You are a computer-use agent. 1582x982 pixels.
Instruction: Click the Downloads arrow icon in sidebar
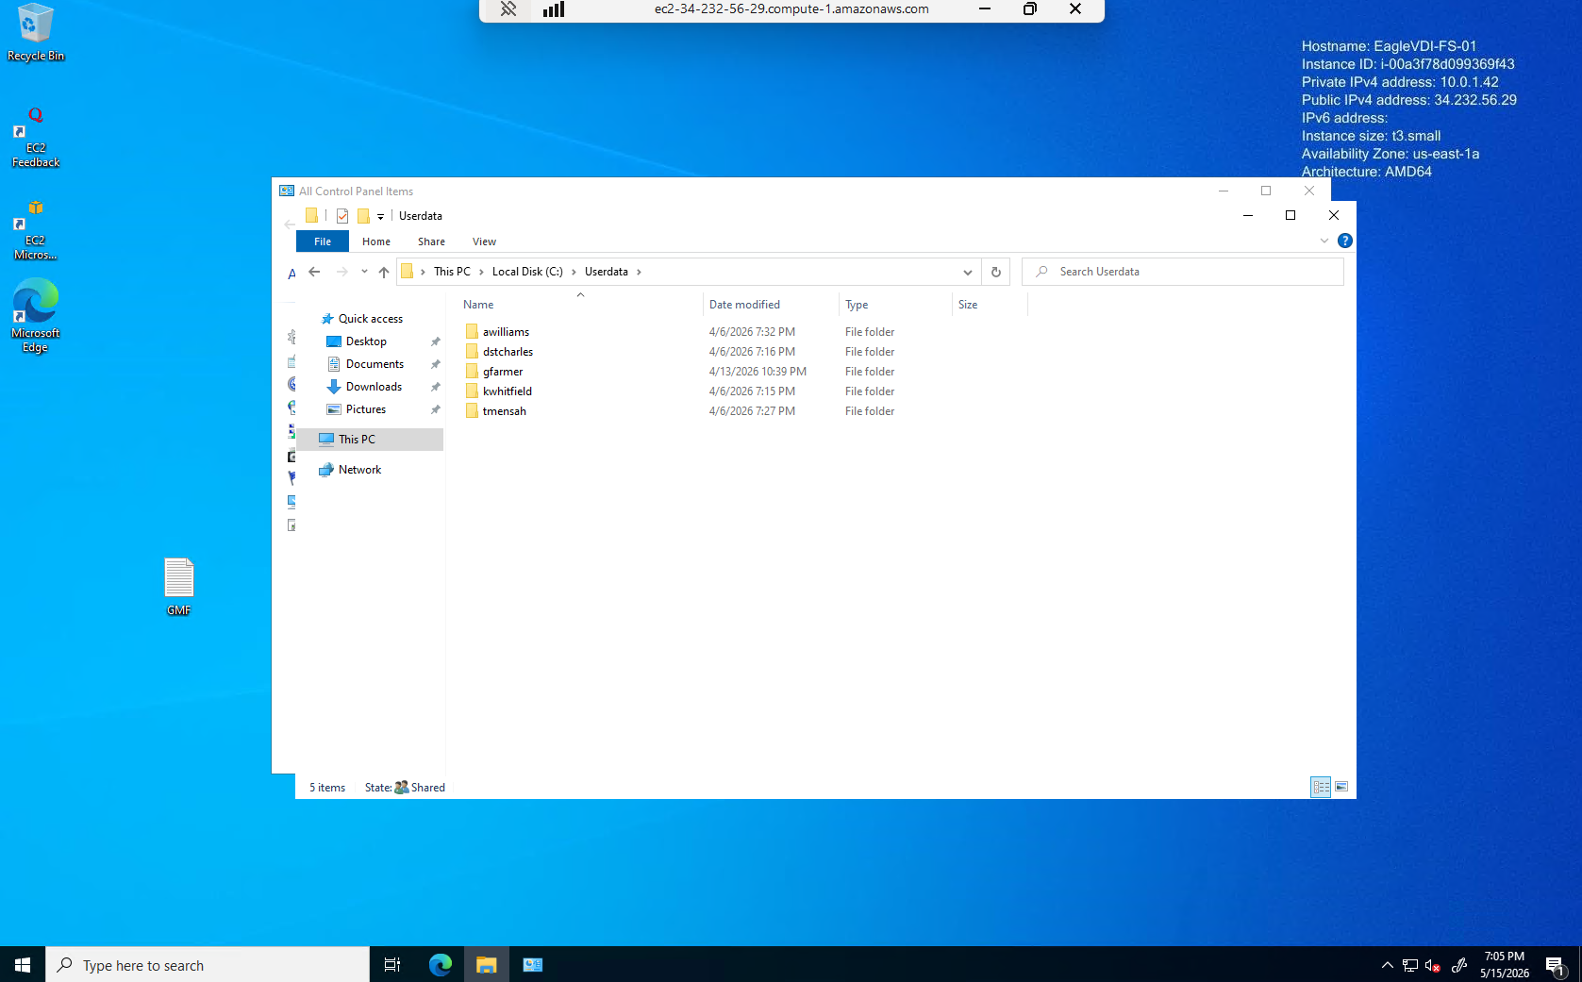click(x=333, y=387)
